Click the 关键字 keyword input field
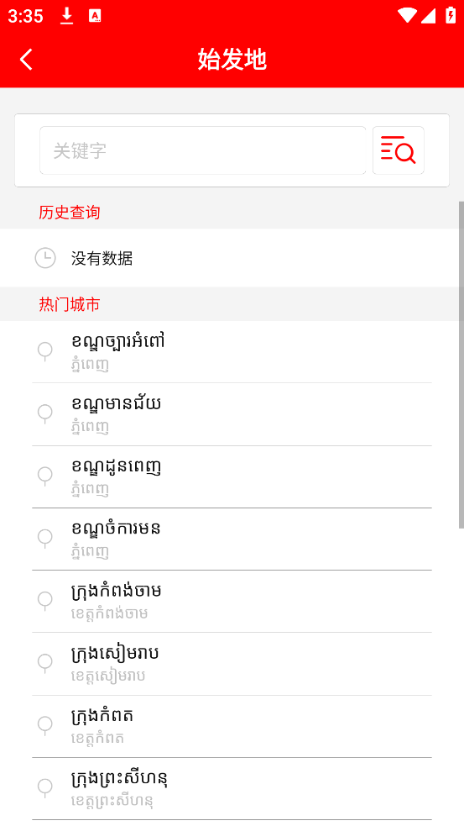The image size is (464, 826). coord(202,150)
